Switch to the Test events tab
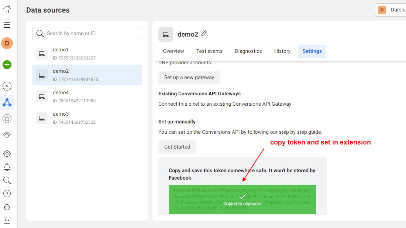 coord(209,51)
